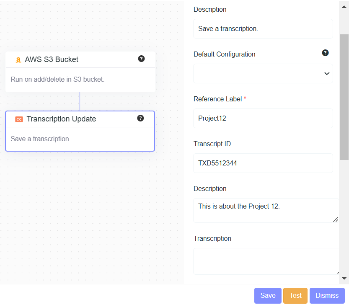Click the resize handle of the Transcription textarea
Image resolution: width=349 pixels, height=307 pixels.
(337, 272)
